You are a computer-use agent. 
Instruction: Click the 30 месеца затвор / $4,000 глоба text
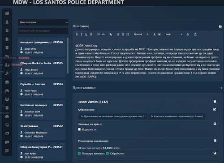click(99, 148)
